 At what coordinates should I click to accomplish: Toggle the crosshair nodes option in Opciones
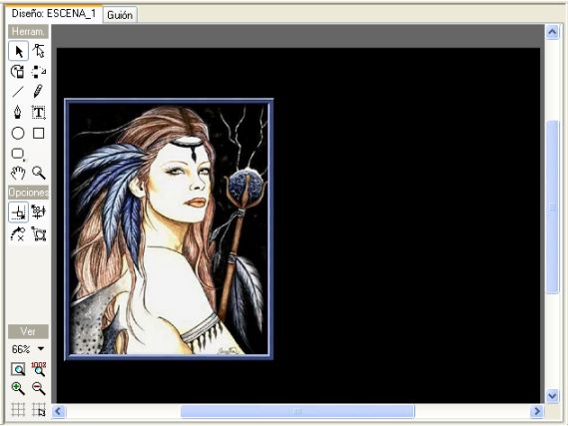point(38,213)
